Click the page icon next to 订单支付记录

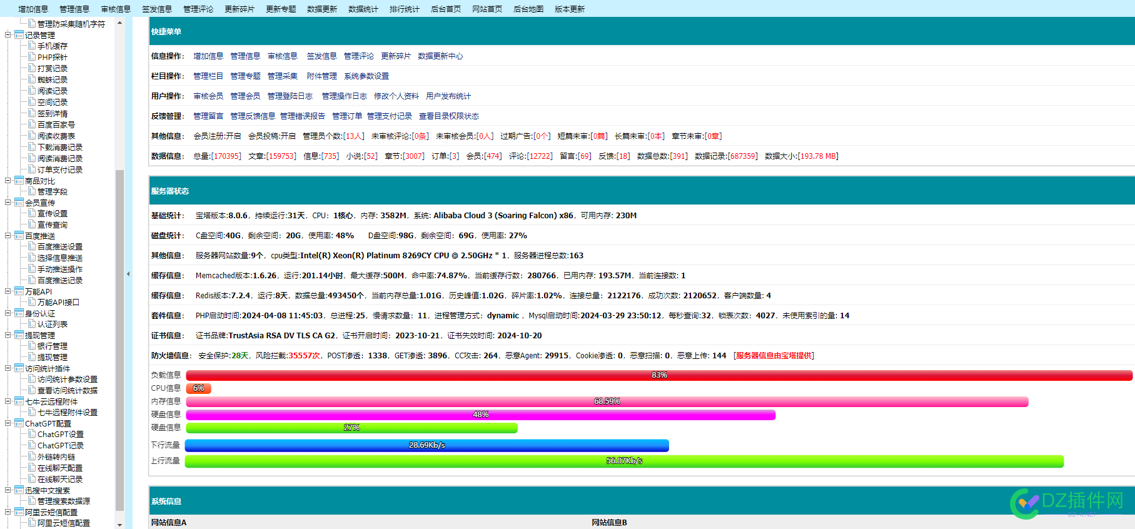point(32,169)
